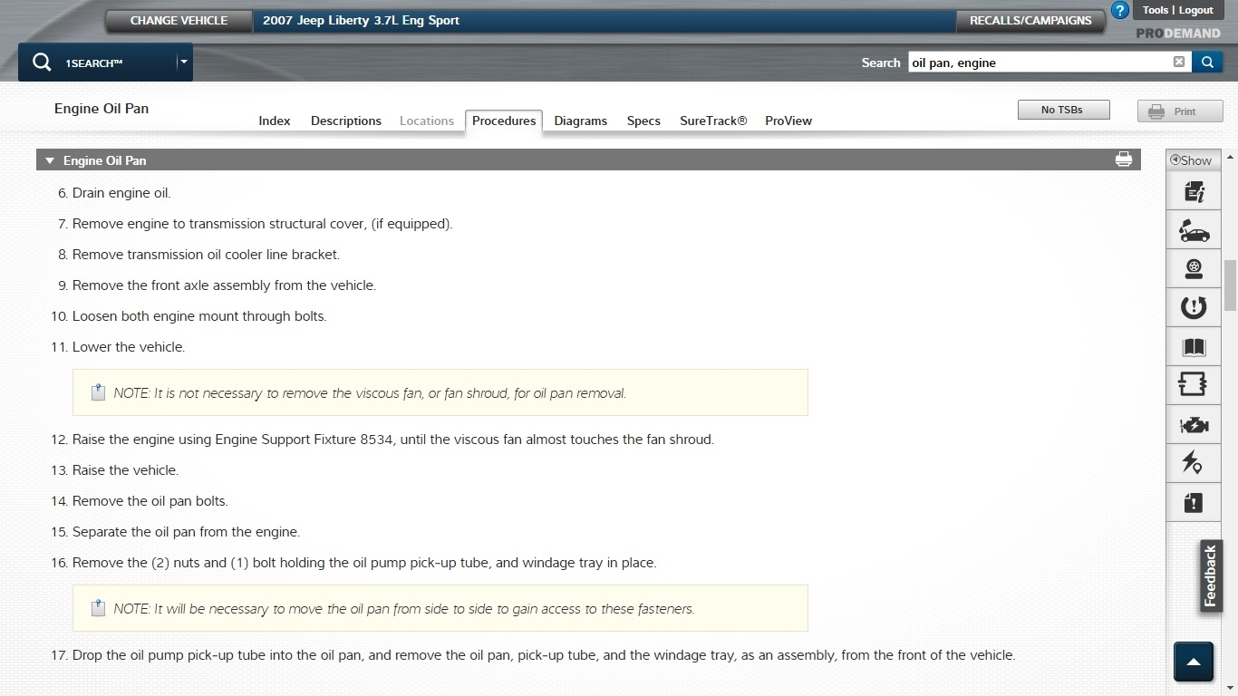
Task: Open the Feedback side tab
Action: (x=1210, y=576)
